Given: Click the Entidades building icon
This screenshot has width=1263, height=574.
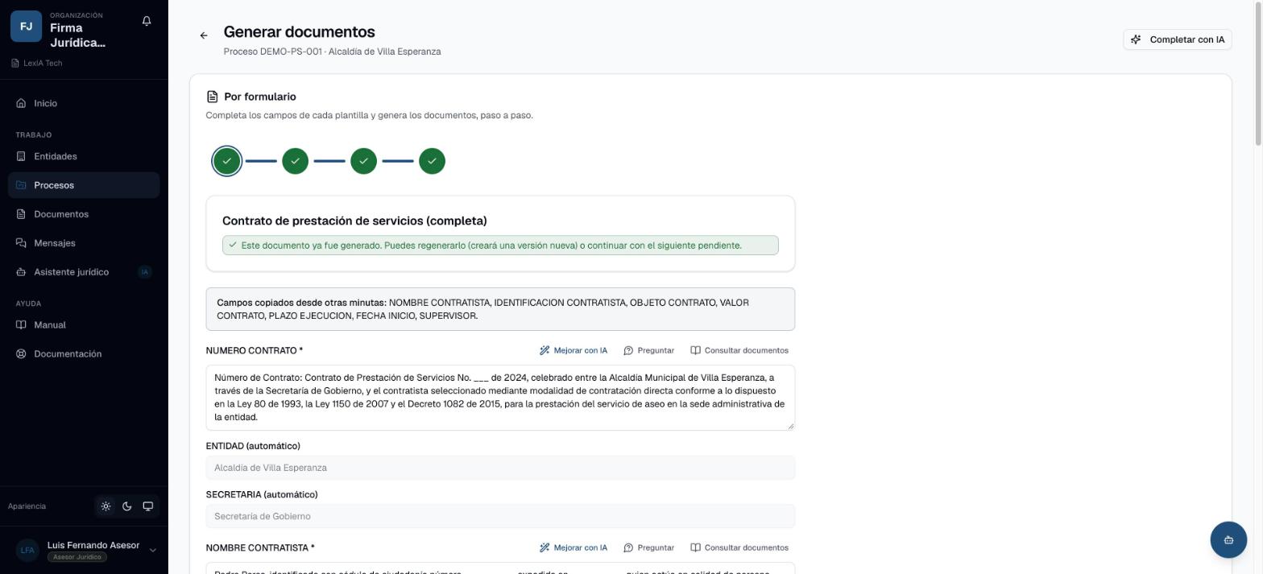Looking at the screenshot, I should tap(21, 156).
